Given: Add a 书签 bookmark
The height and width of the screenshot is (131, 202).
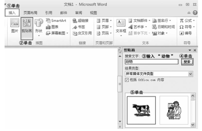Looking at the screenshot, I should [79, 27].
